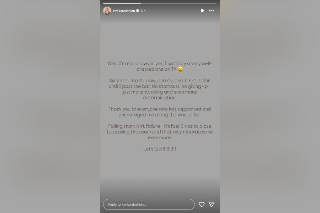This screenshot has height=213, width=320.
Task: Click the unfilled part of story progress bar
Action: click(178, 3)
